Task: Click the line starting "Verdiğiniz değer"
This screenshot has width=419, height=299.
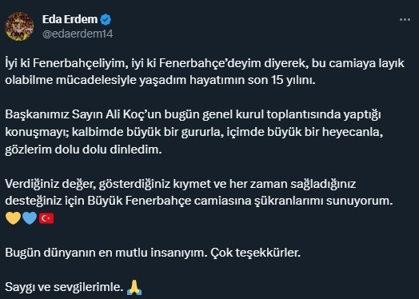Action: (181, 184)
